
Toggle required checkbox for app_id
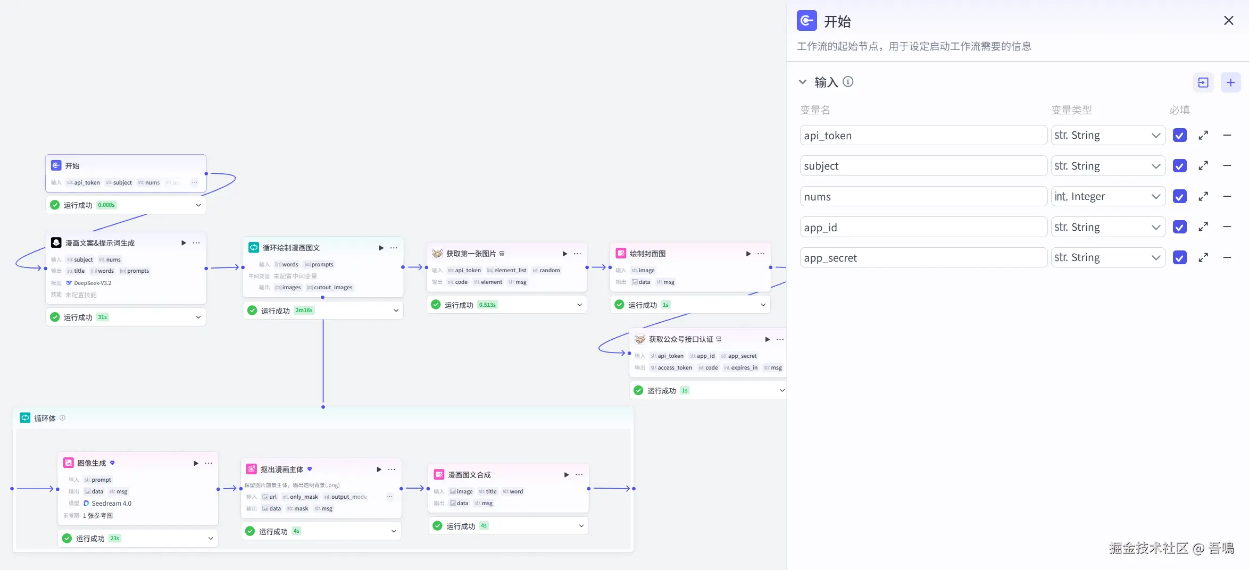(x=1180, y=227)
